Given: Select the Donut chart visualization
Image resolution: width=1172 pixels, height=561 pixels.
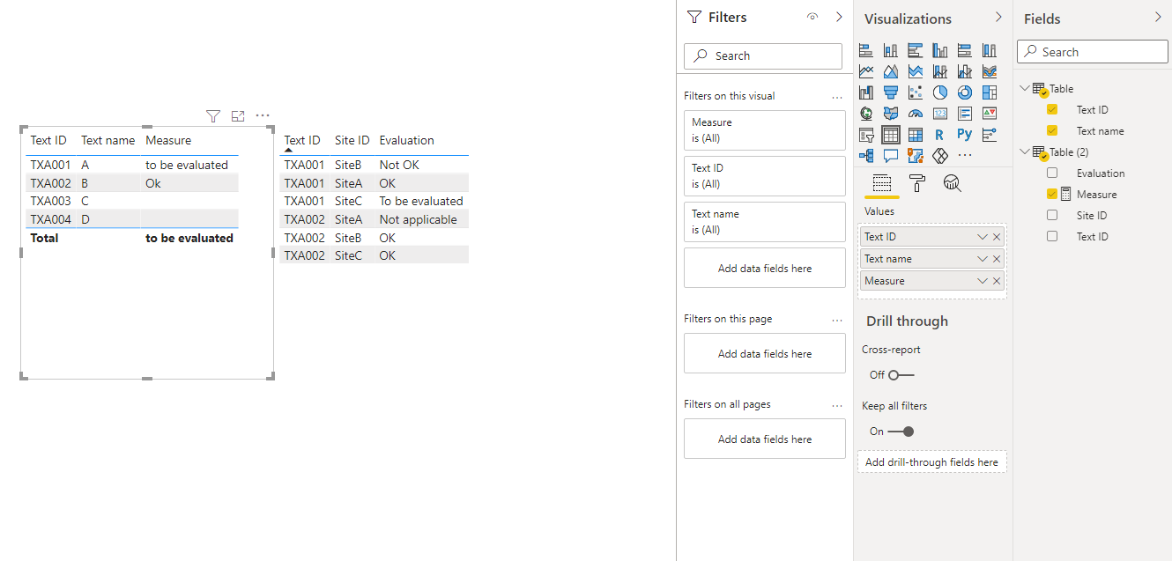Looking at the screenshot, I should tap(965, 92).
